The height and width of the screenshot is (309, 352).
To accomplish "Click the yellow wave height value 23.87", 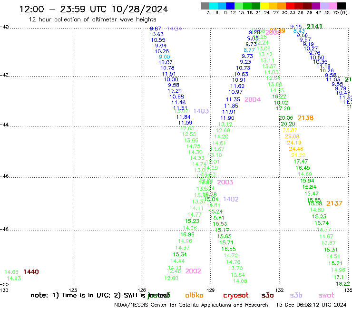I will (290, 130).
